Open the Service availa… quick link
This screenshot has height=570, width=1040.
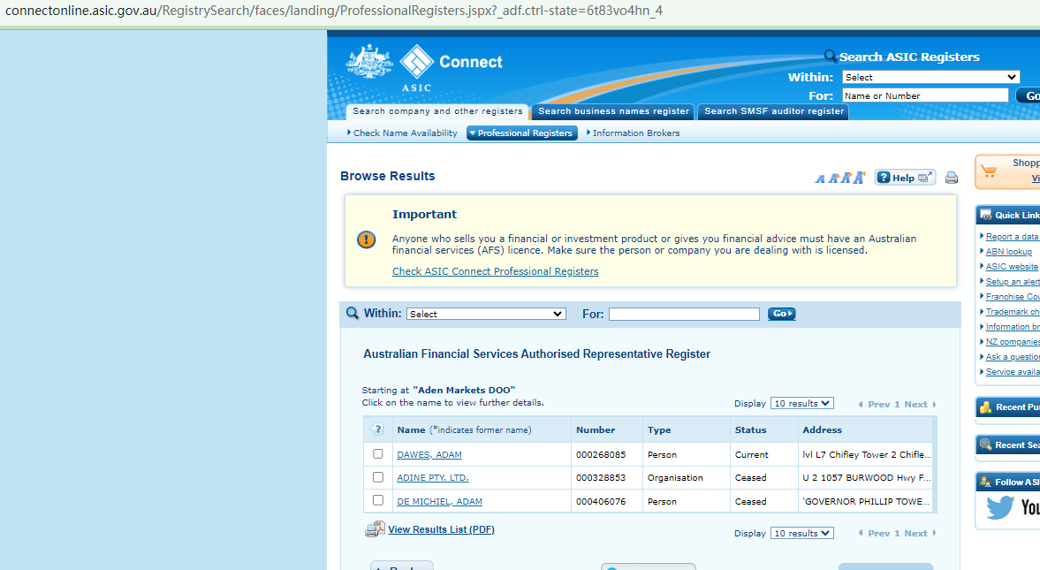point(1012,371)
